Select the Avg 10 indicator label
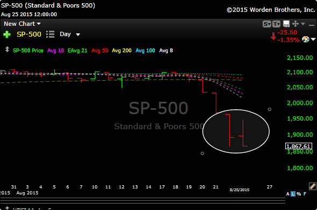This screenshot has height=210, width=317. pyautogui.click(x=55, y=51)
